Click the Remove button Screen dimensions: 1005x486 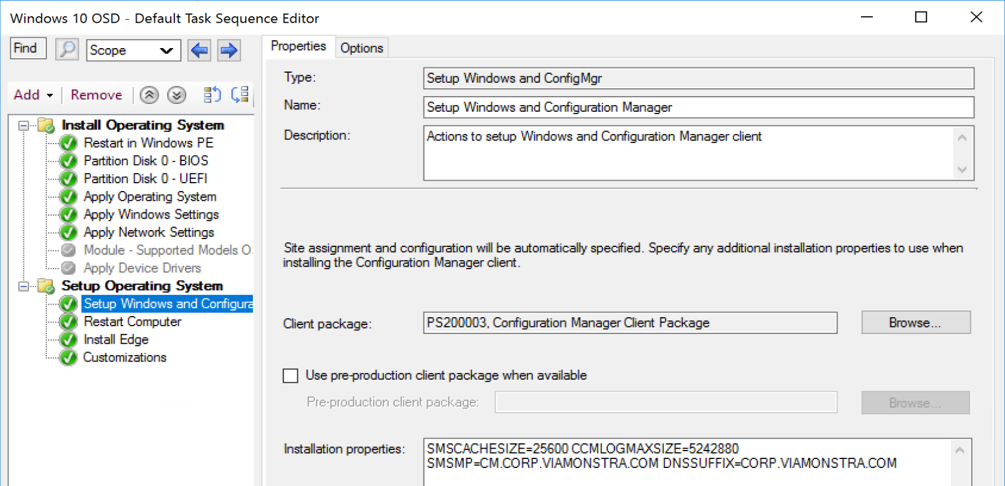(x=96, y=95)
